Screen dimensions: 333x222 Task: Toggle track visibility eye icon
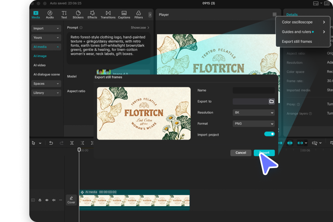click(x=47, y=200)
